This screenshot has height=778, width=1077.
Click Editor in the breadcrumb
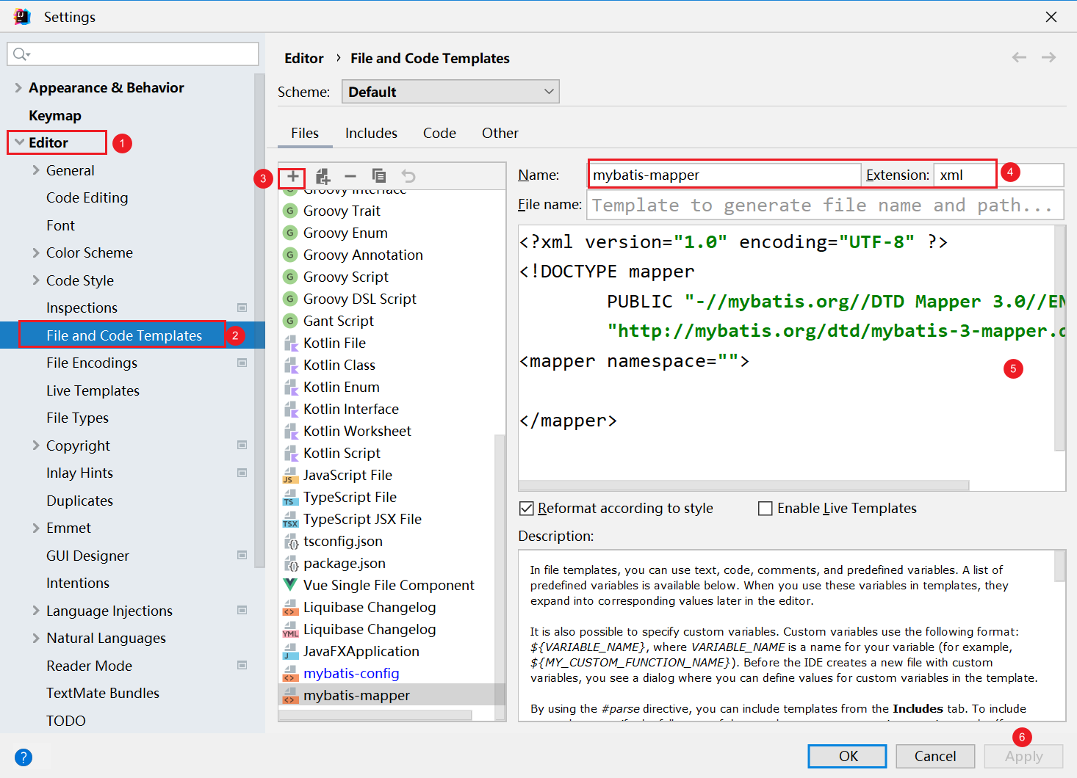[x=304, y=58]
